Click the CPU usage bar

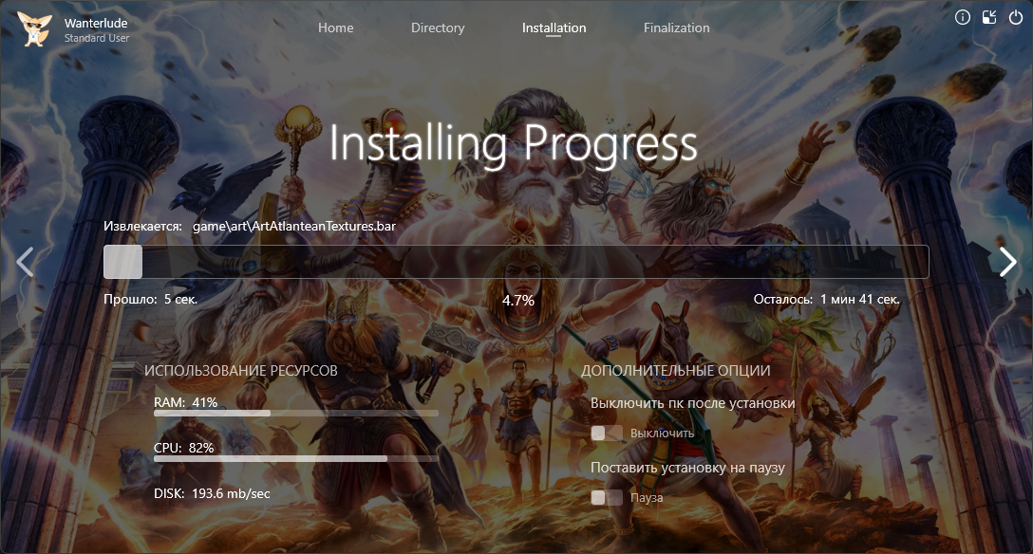[295, 458]
